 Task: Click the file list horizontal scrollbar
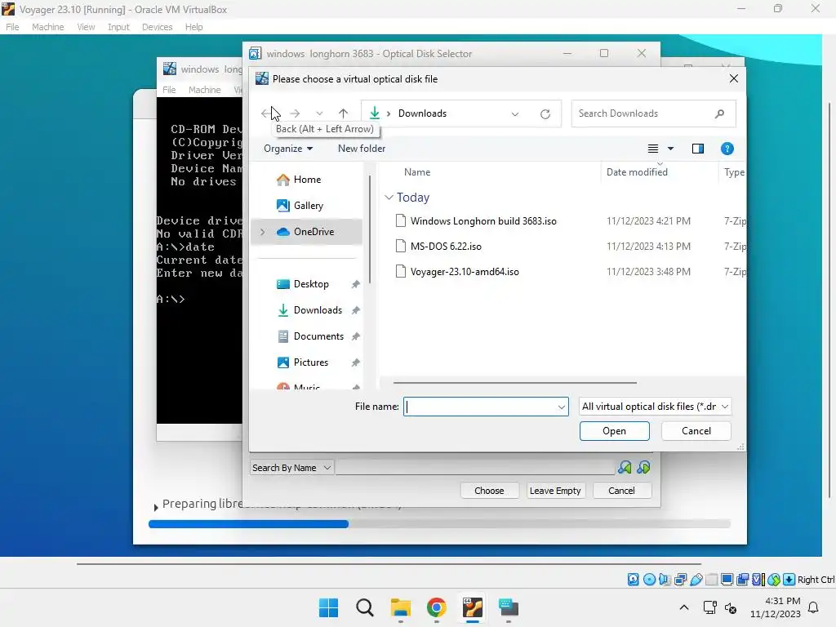(515, 382)
